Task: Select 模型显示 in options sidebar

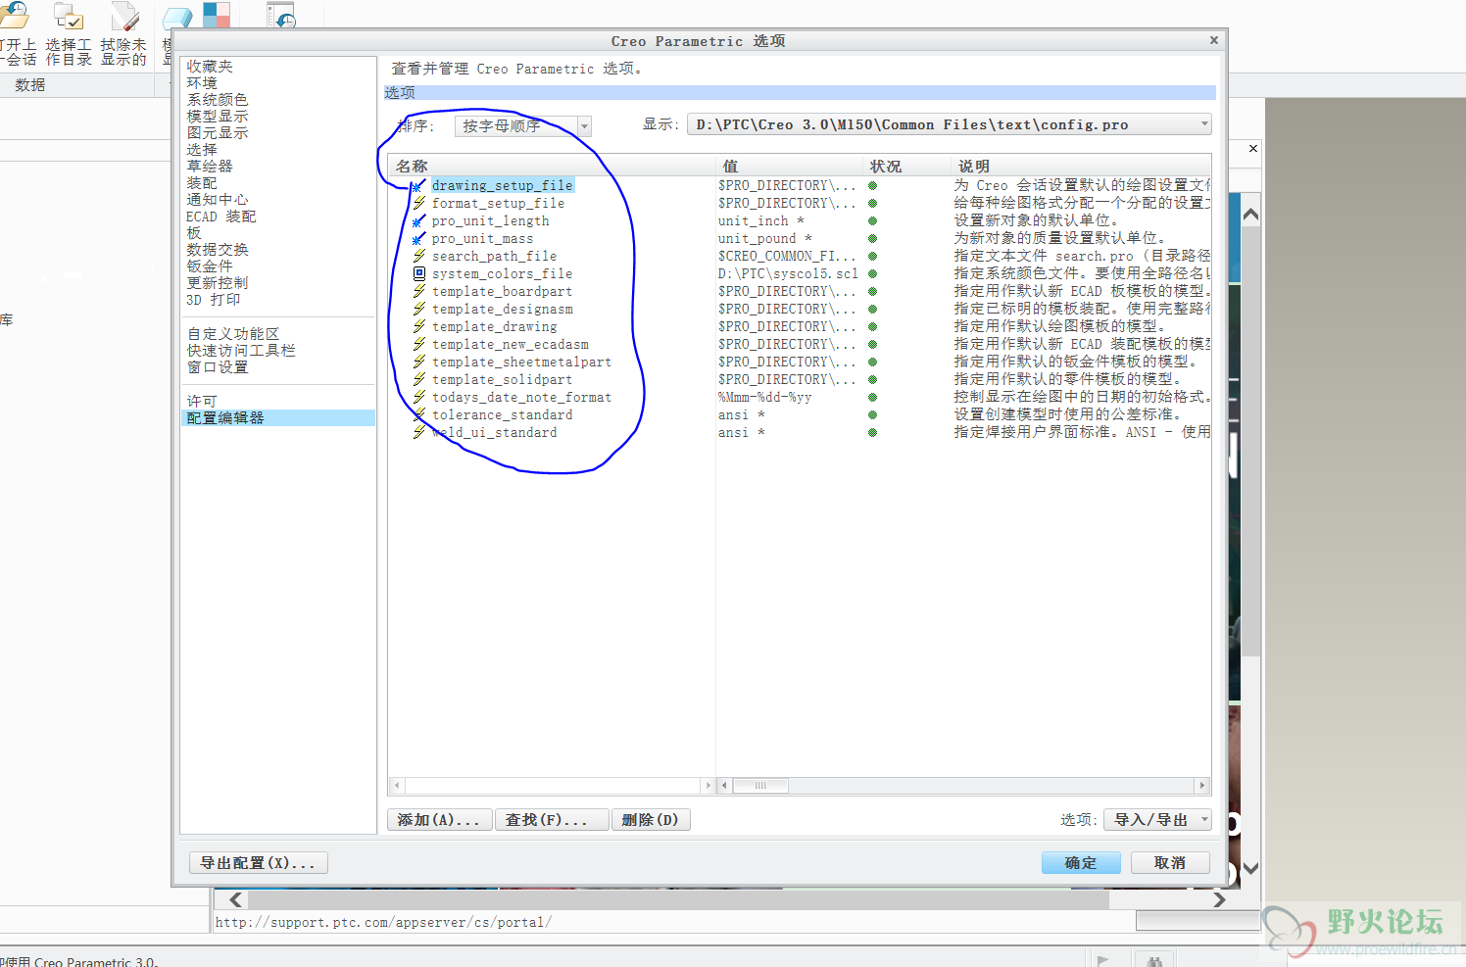Action: tap(218, 117)
